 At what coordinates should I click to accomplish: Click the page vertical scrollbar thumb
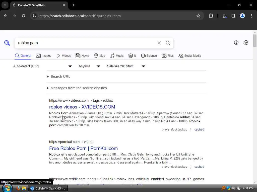point(255,41)
